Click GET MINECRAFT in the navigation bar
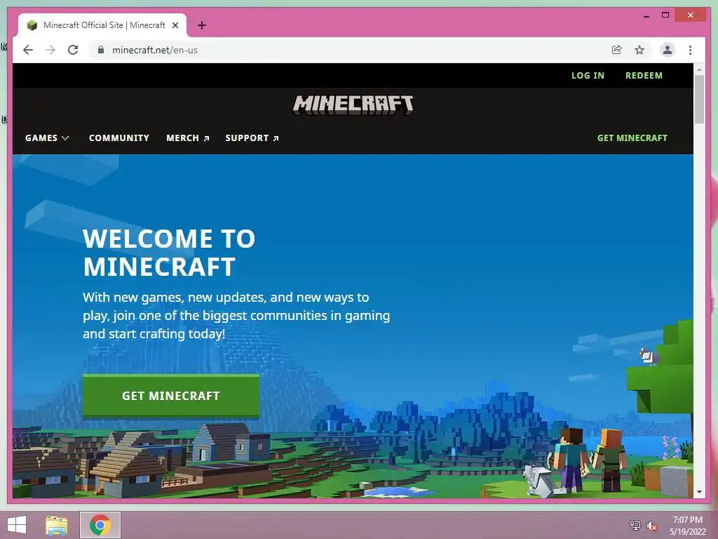718x539 pixels. pyautogui.click(x=632, y=138)
